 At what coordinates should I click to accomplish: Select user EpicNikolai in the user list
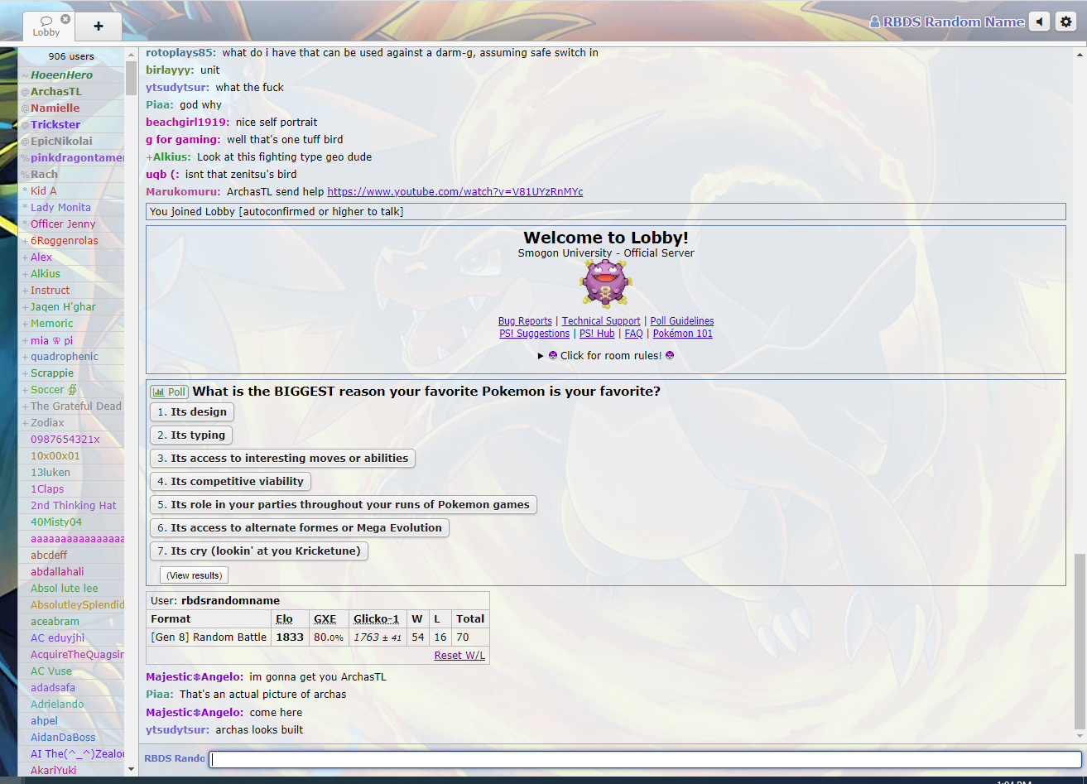[x=71, y=142]
